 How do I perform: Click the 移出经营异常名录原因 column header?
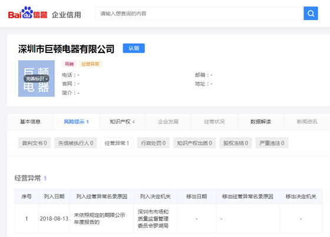pos(247,196)
